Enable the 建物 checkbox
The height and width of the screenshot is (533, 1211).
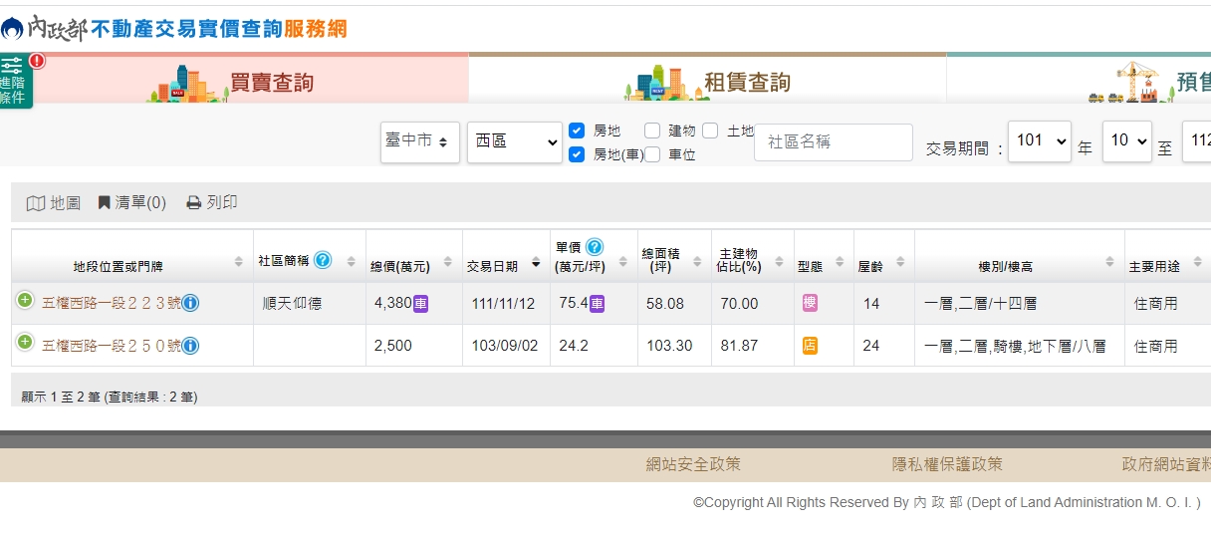[x=652, y=131]
